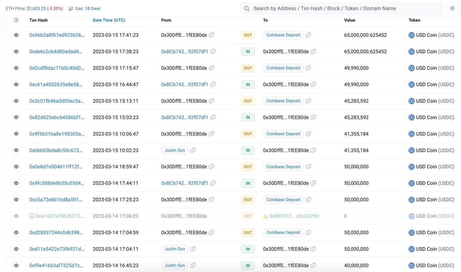Select date 2023-03-14 17:06:23
This screenshot has width=461, height=272.
click(x=116, y=216)
